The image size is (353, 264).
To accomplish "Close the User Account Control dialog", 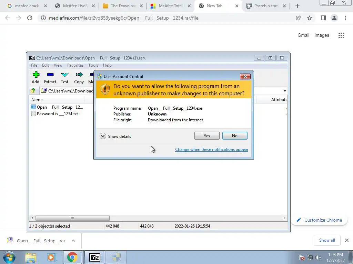I will [245, 77].
